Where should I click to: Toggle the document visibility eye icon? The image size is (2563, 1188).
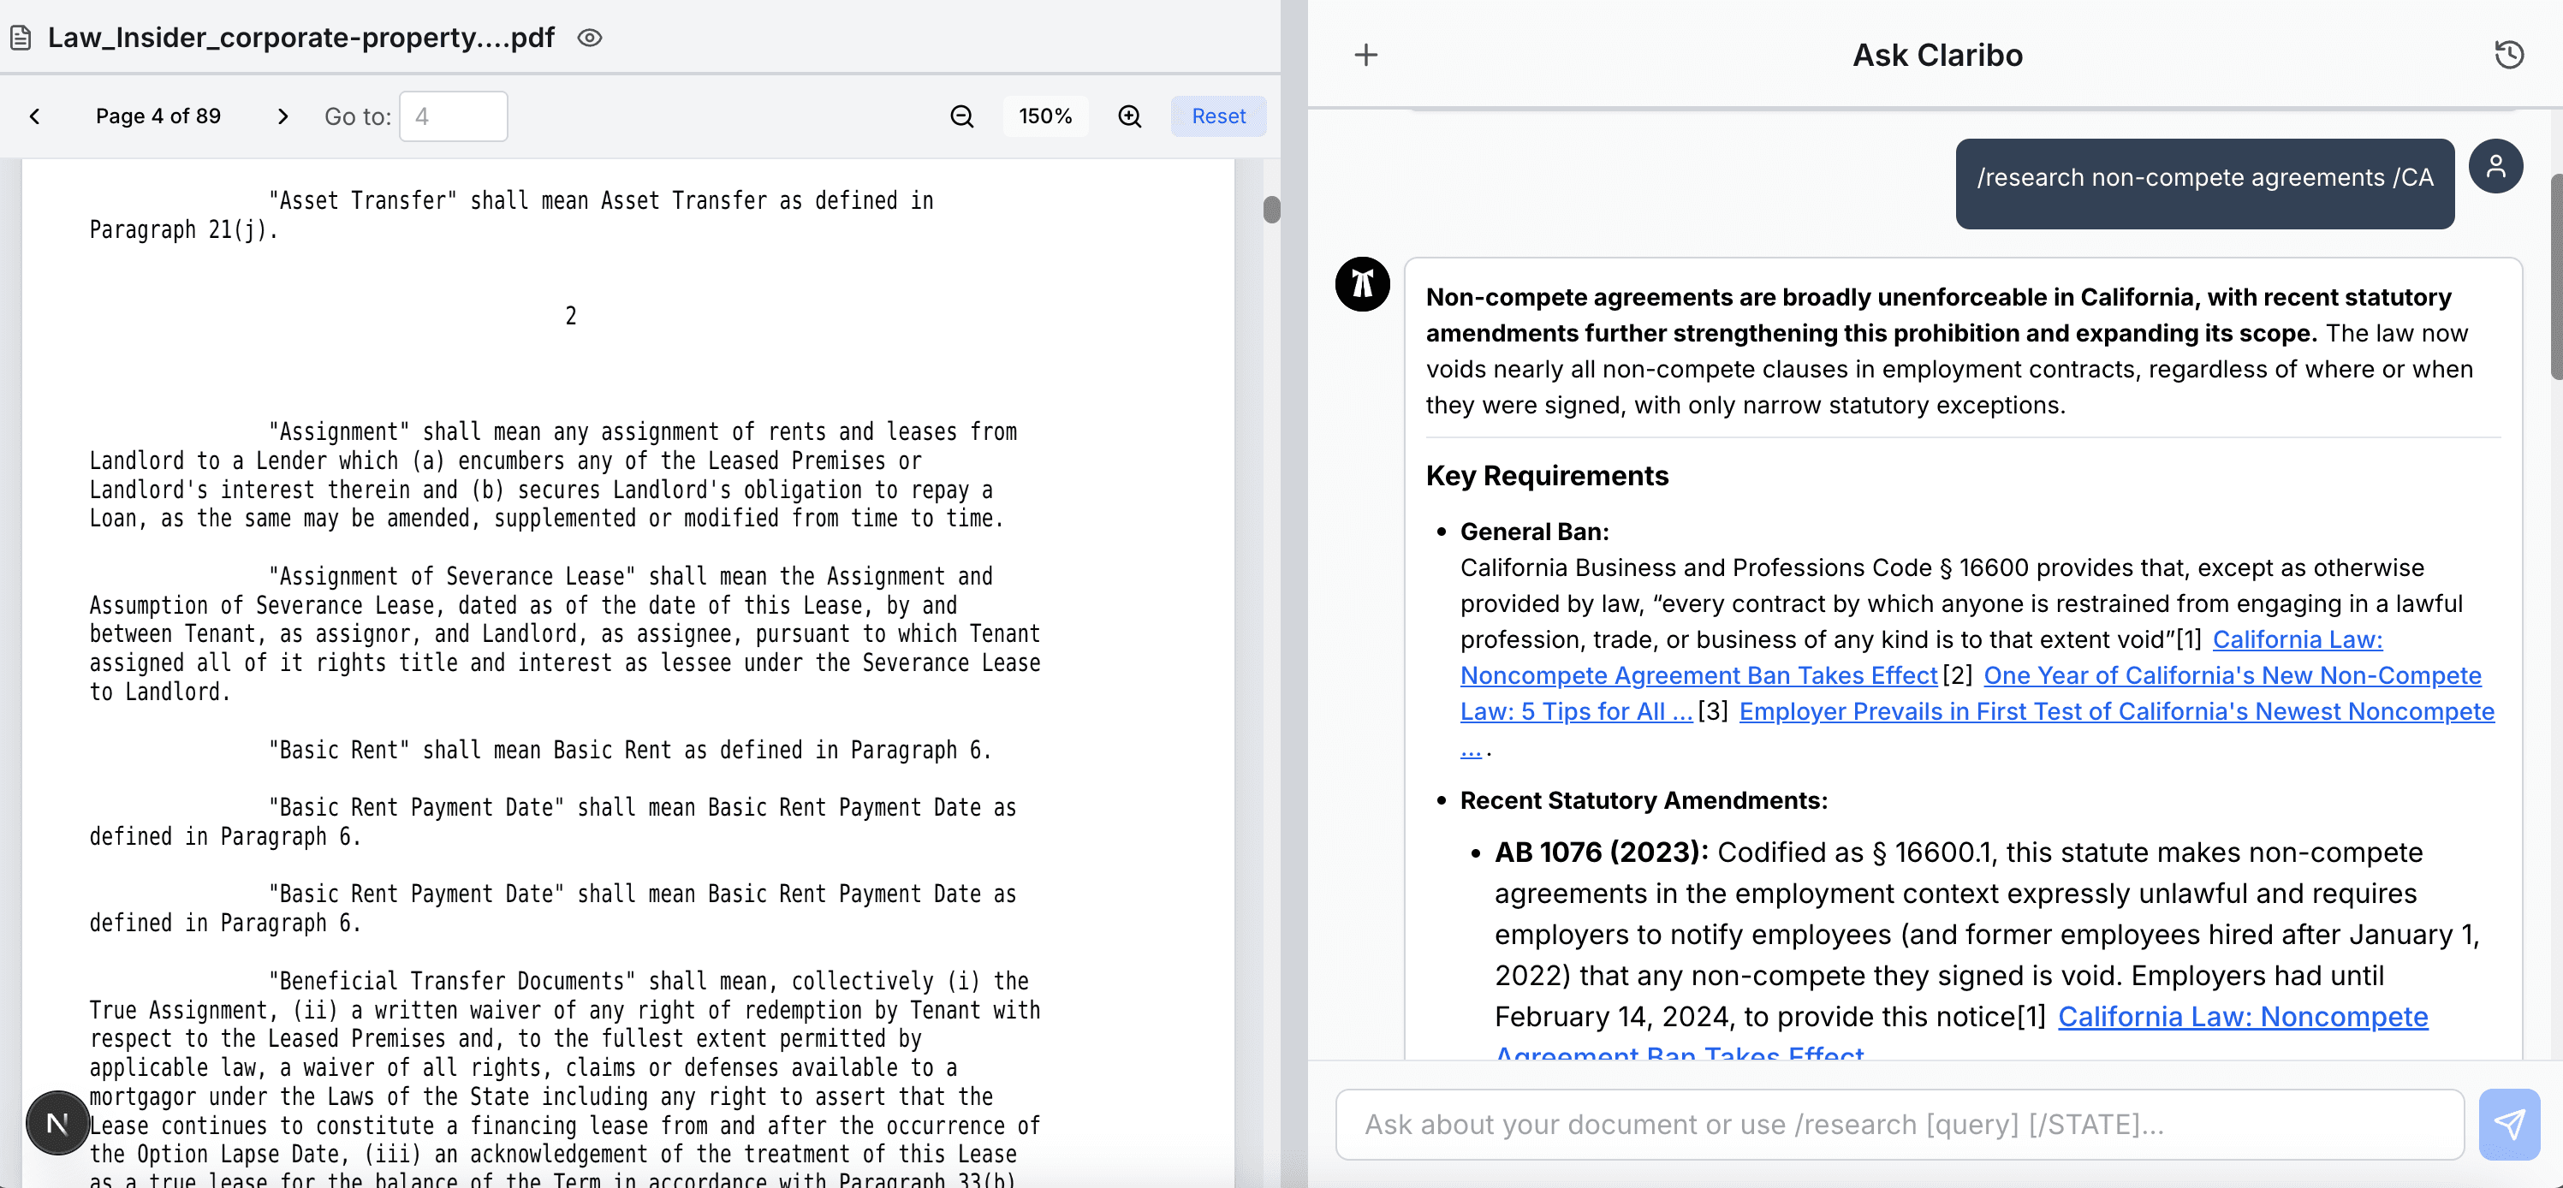[589, 38]
